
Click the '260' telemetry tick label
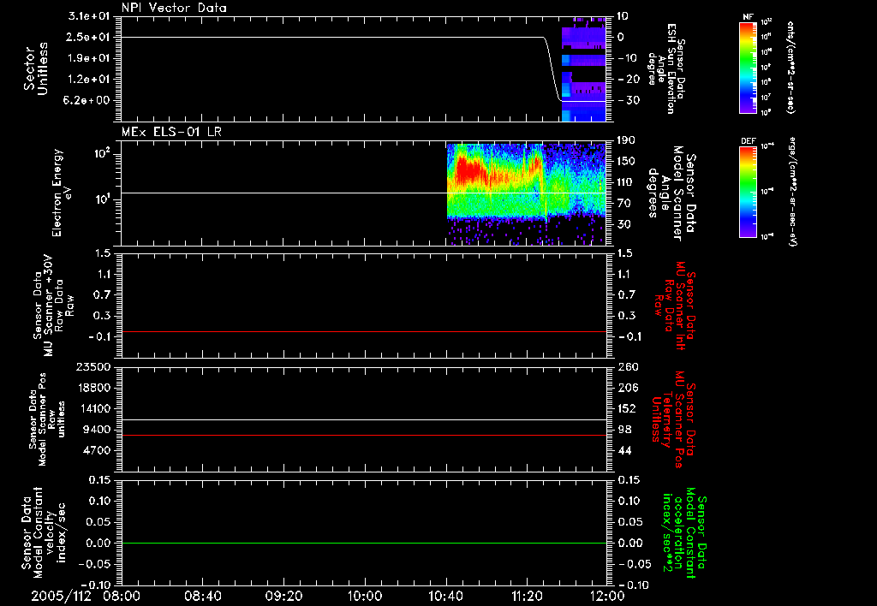tap(628, 366)
